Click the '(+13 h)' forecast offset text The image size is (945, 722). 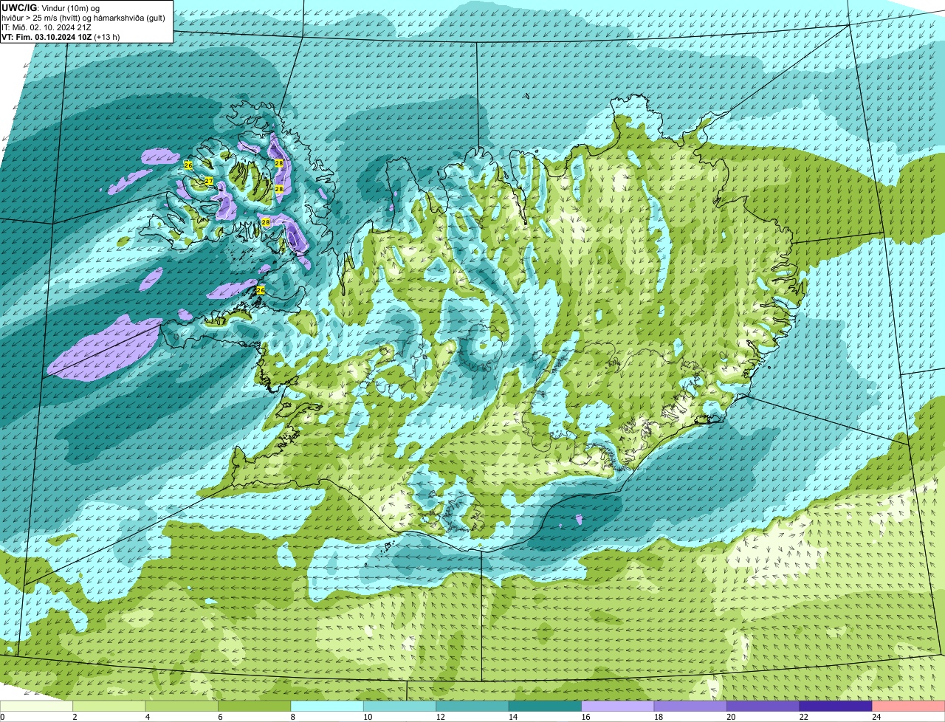(107, 37)
